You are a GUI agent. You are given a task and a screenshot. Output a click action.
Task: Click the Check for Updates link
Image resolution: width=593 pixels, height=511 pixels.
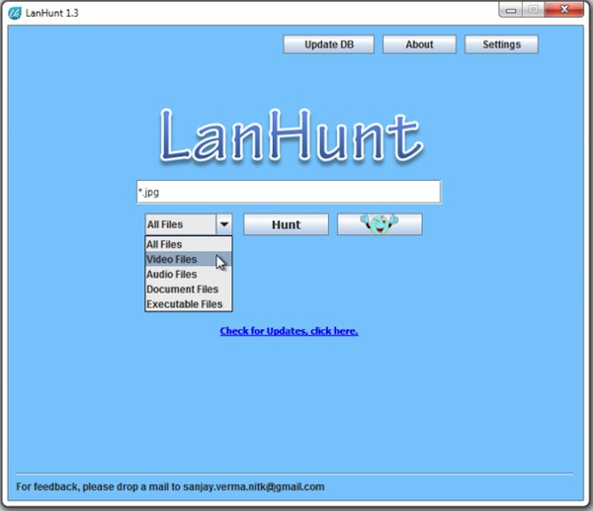289,331
